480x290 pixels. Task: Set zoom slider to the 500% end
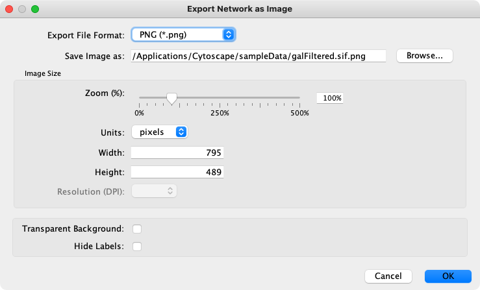[299, 98]
